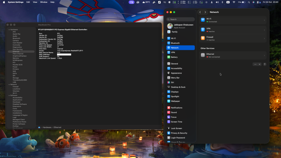The image size is (281, 158).
Task: Select Locations under Network in System Information
Action: click(16, 89)
